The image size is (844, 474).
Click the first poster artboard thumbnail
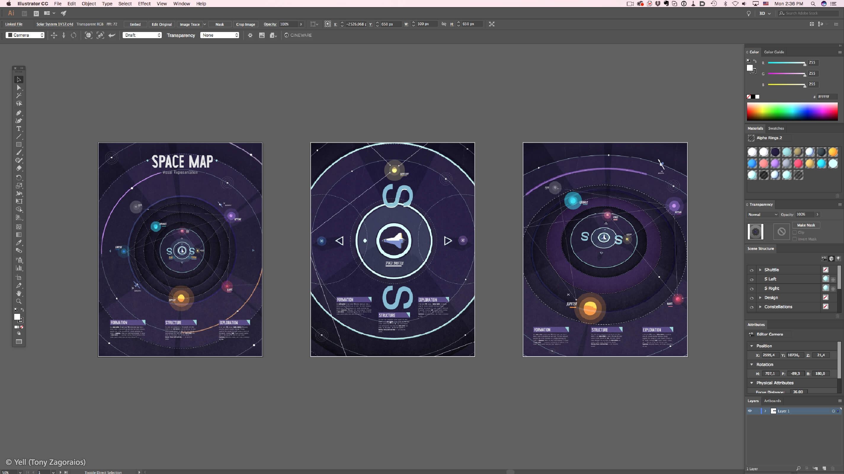coord(180,250)
